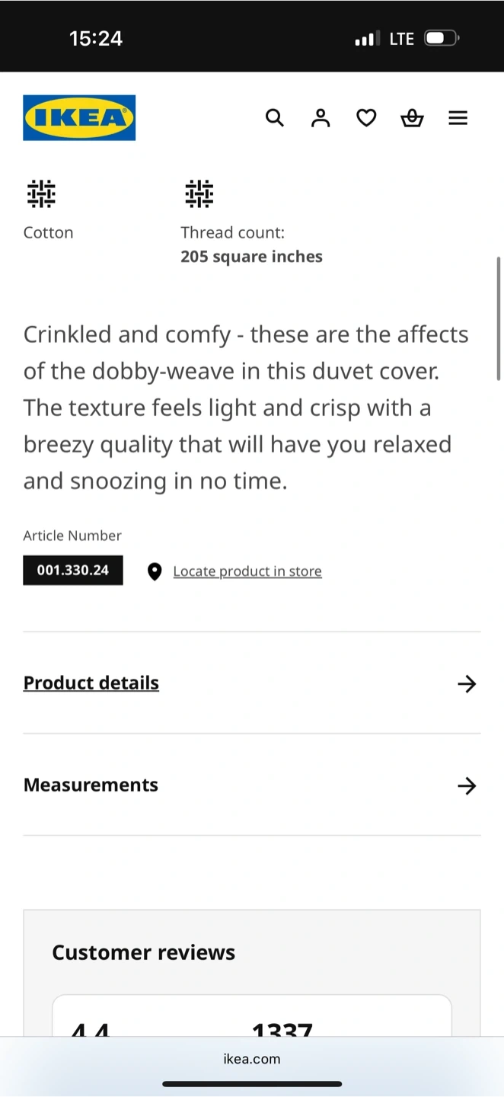Image resolution: width=504 pixels, height=1097 pixels.
Task: Open the search icon
Action: [x=275, y=118]
